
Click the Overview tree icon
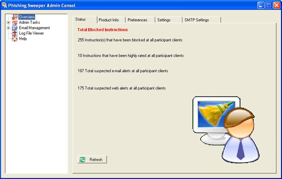click(15, 17)
